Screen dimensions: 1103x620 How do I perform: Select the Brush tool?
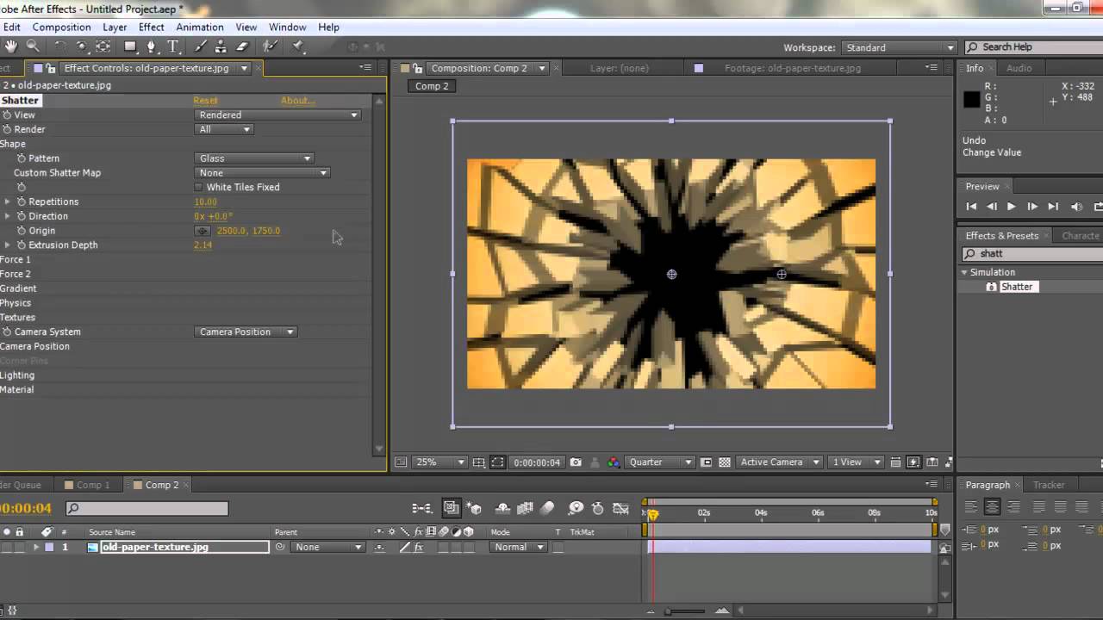point(201,46)
